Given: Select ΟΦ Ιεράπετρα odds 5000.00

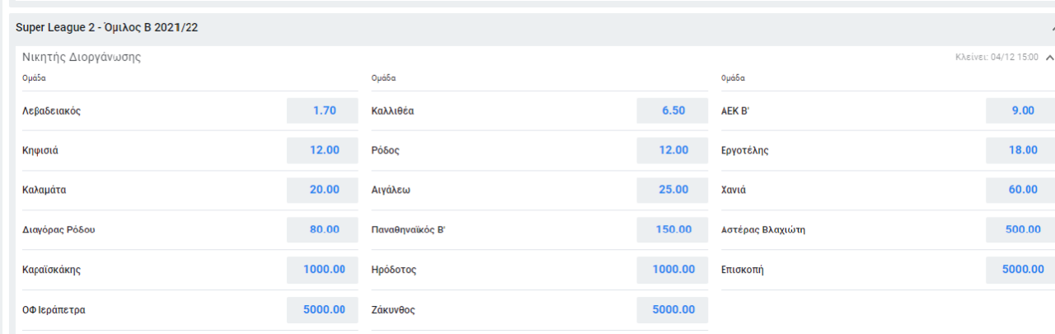Looking at the screenshot, I should 323,310.
